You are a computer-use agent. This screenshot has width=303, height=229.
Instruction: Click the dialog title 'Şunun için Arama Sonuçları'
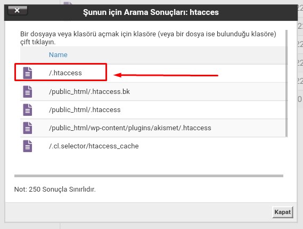[151, 12]
